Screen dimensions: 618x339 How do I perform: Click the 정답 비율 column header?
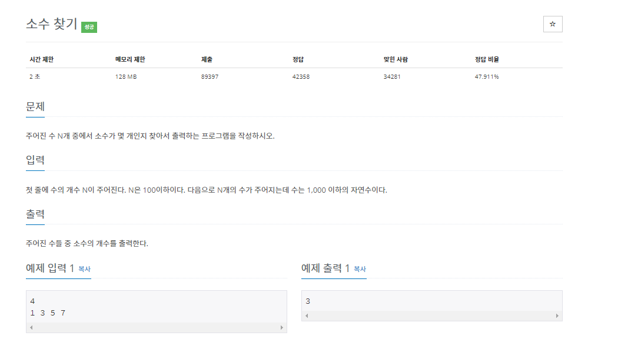coord(487,59)
